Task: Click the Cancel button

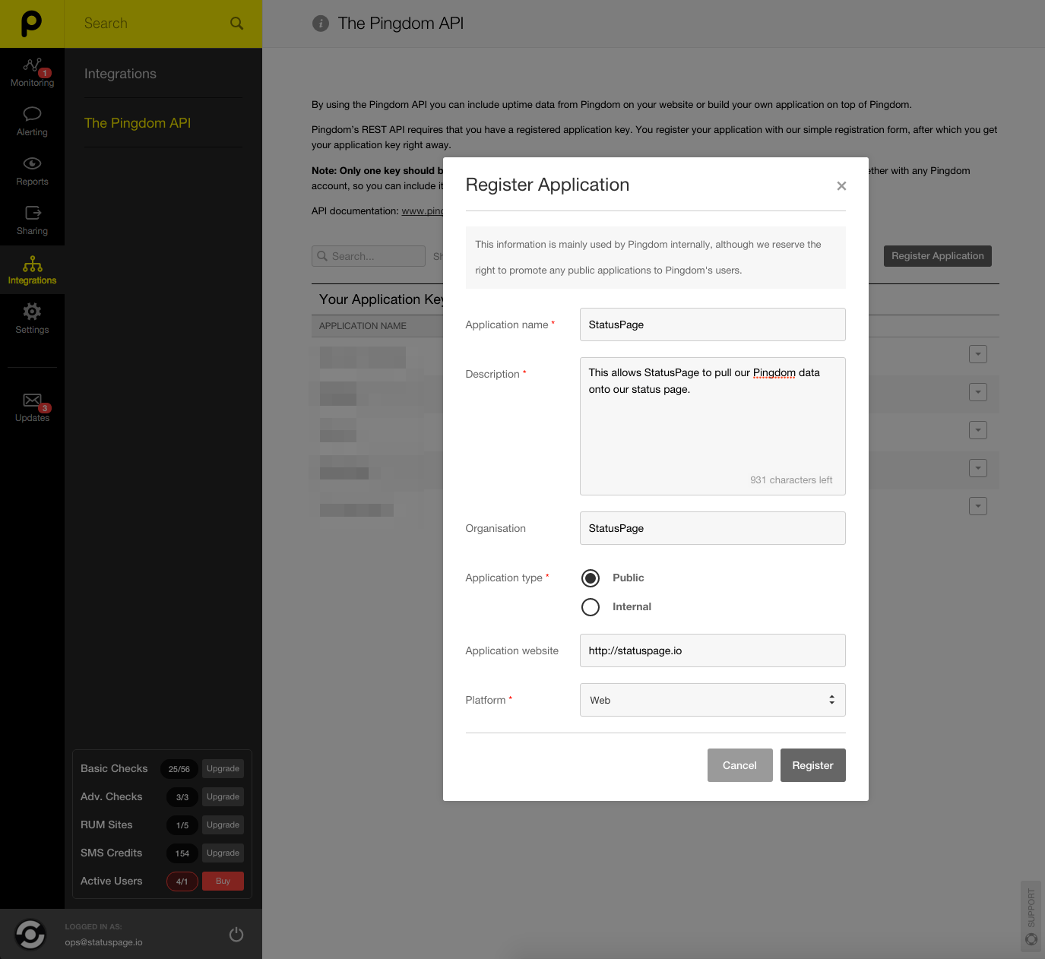Action: pos(739,765)
